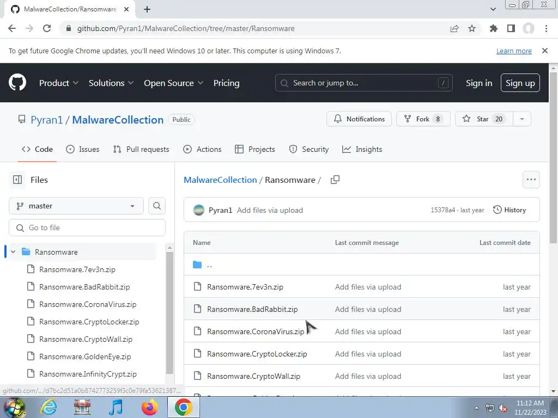The height and width of the screenshot is (418, 558).
Task: Search files with the magnifier button
Action: pyautogui.click(x=157, y=206)
